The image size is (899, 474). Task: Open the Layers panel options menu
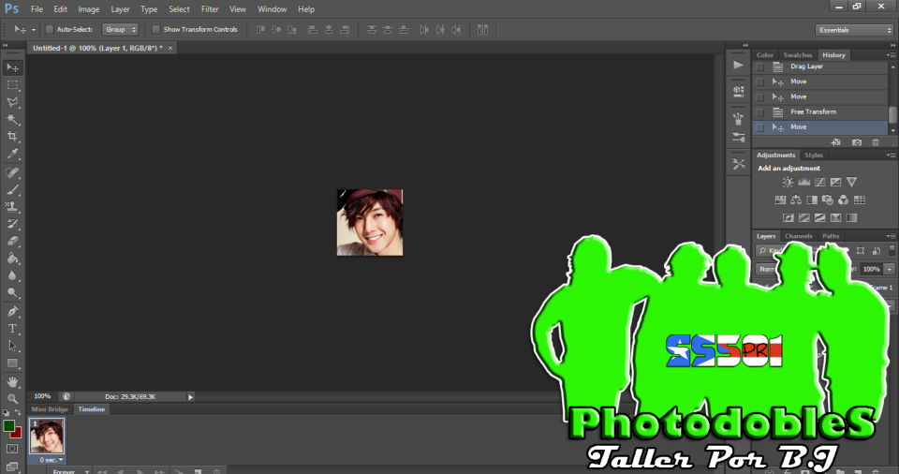click(x=891, y=236)
